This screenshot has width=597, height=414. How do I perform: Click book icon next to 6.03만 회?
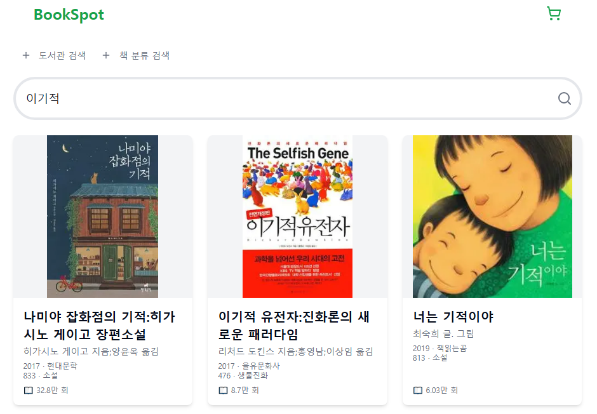click(418, 391)
